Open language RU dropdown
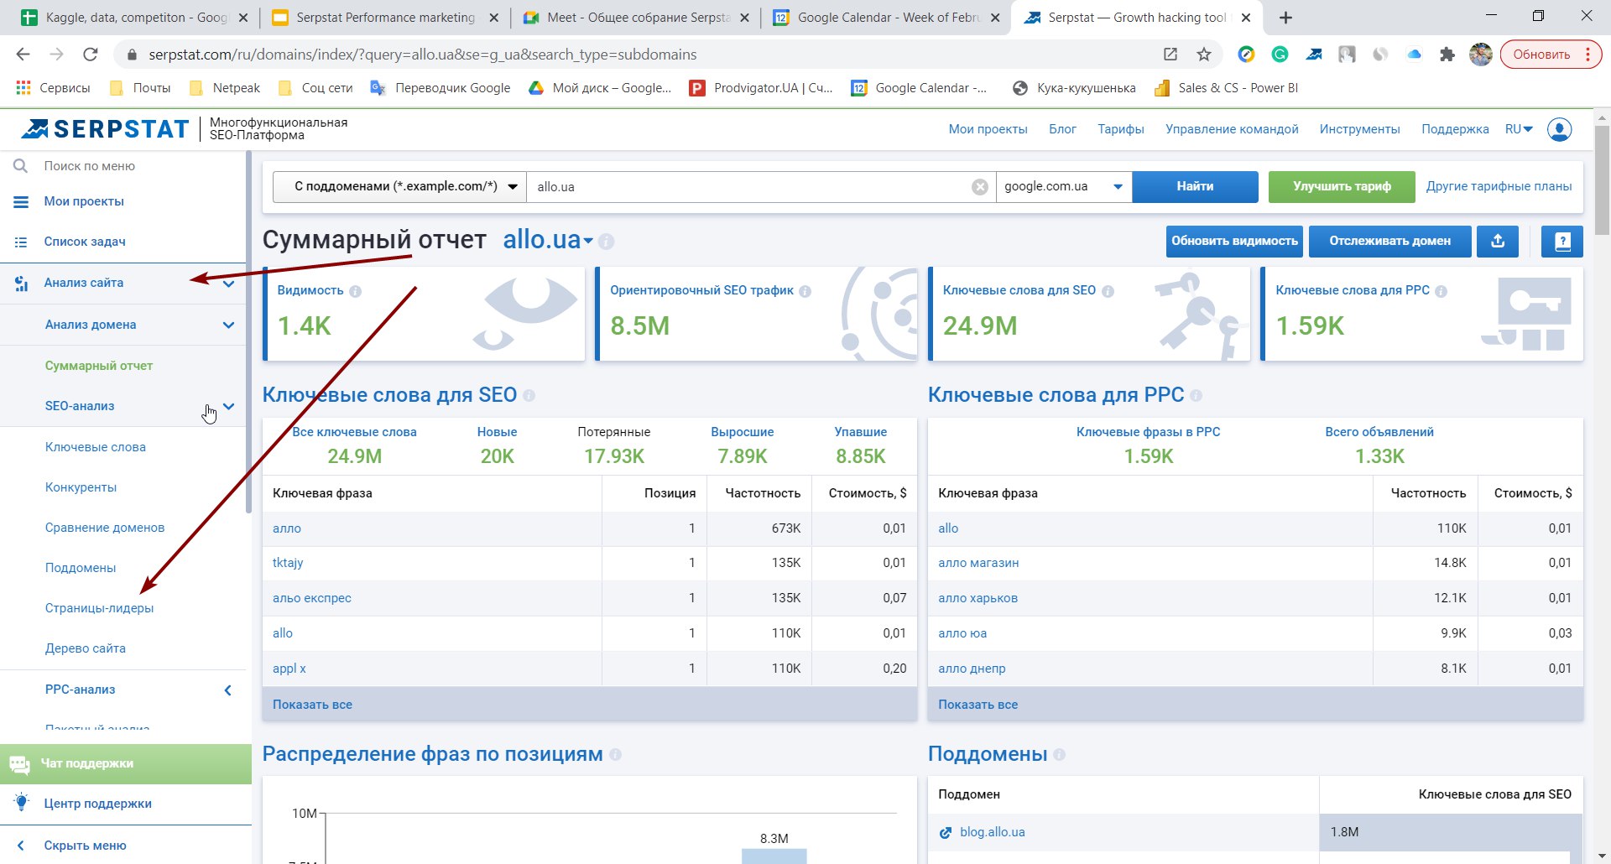Viewport: 1611px width, 864px height. tap(1519, 129)
